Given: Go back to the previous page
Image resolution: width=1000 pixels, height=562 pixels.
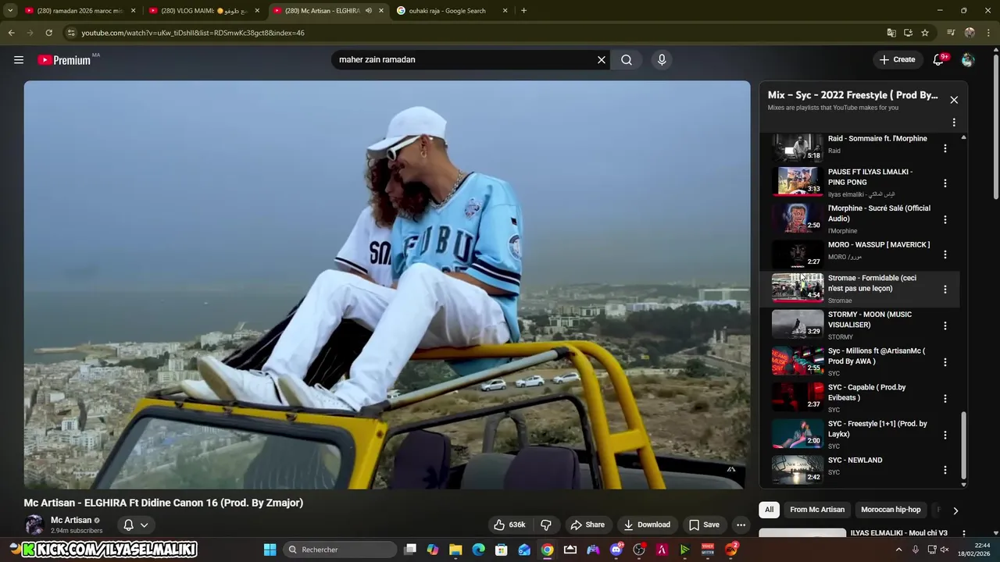Looking at the screenshot, I should 11,33.
